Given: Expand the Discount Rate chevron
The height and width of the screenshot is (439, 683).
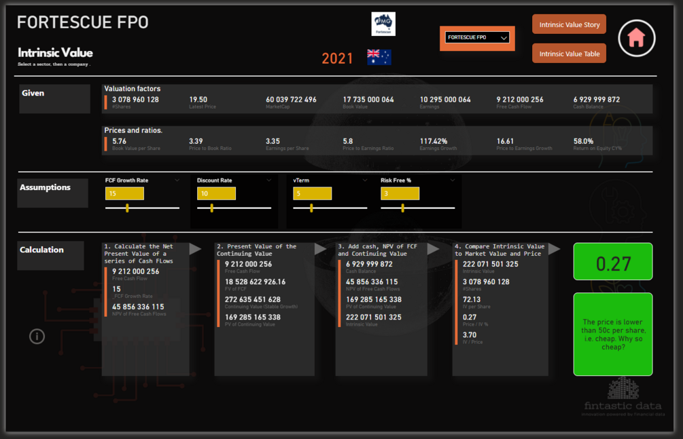Looking at the screenshot, I should click(x=268, y=180).
